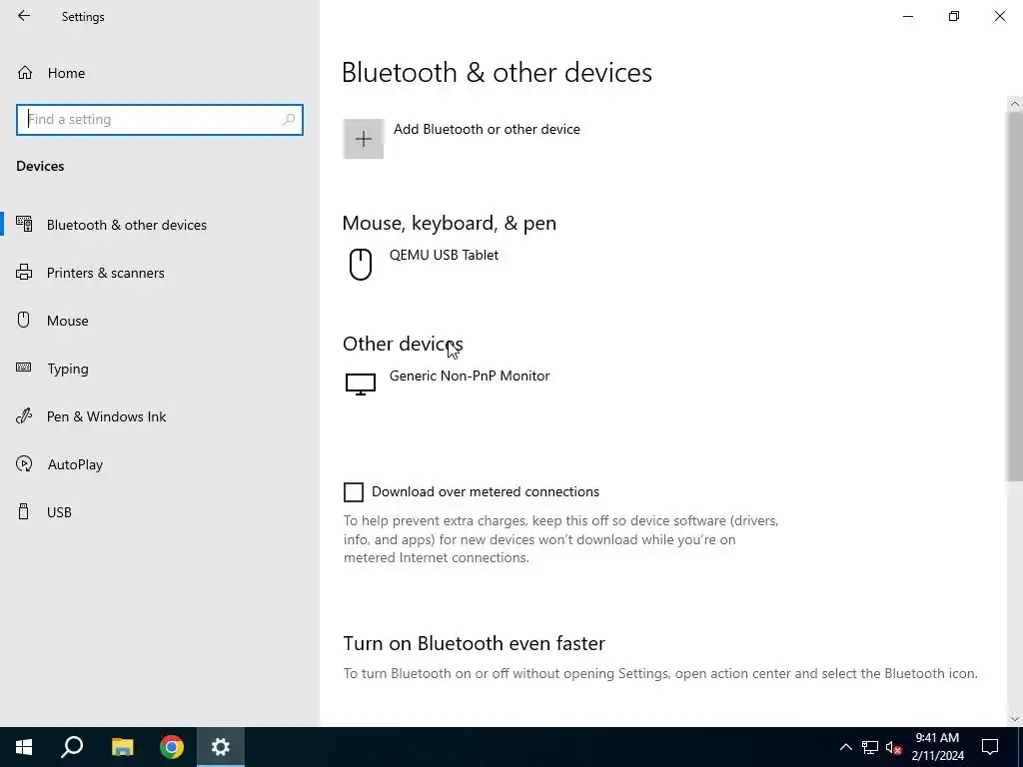The width and height of the screenshot is (1023, 767).
Task: Click the USB drive icon in sidebar
Action: [x=24, y=511]
